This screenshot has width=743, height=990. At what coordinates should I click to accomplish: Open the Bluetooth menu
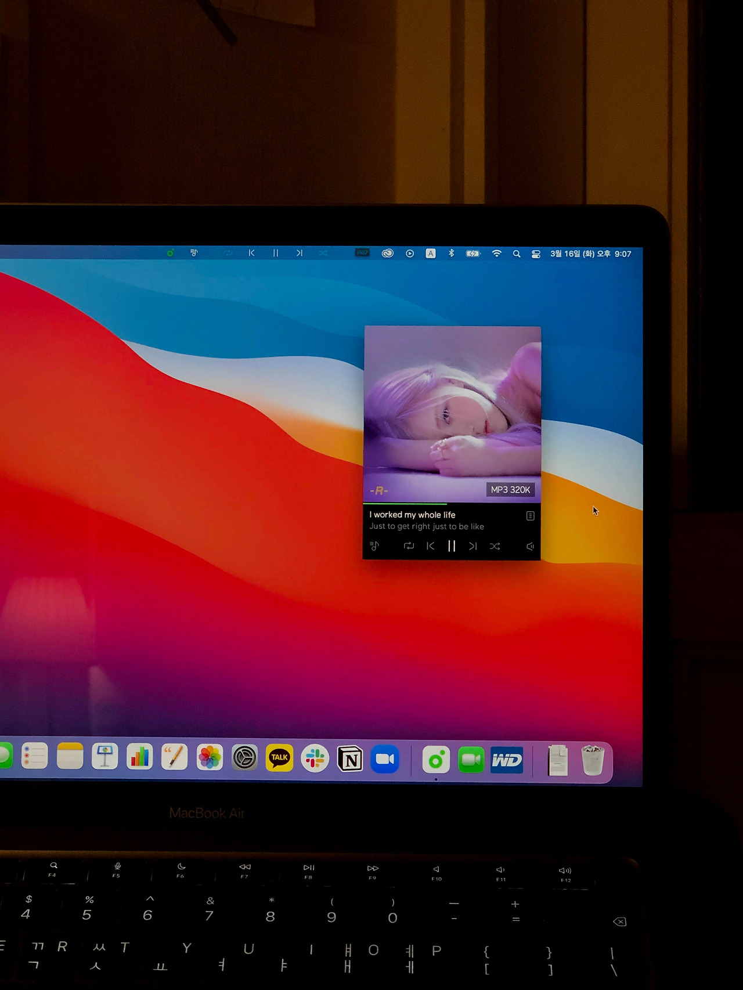tap(451, 253)
